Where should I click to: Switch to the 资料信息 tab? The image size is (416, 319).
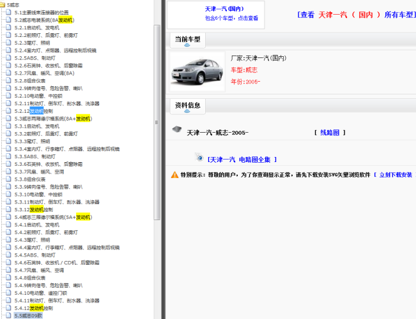point(188,107)
